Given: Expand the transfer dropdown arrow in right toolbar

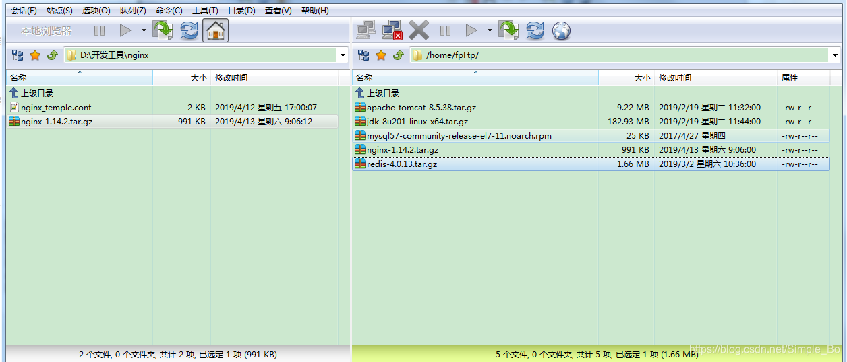Looking at the screenshot, I should pos(489,30).
